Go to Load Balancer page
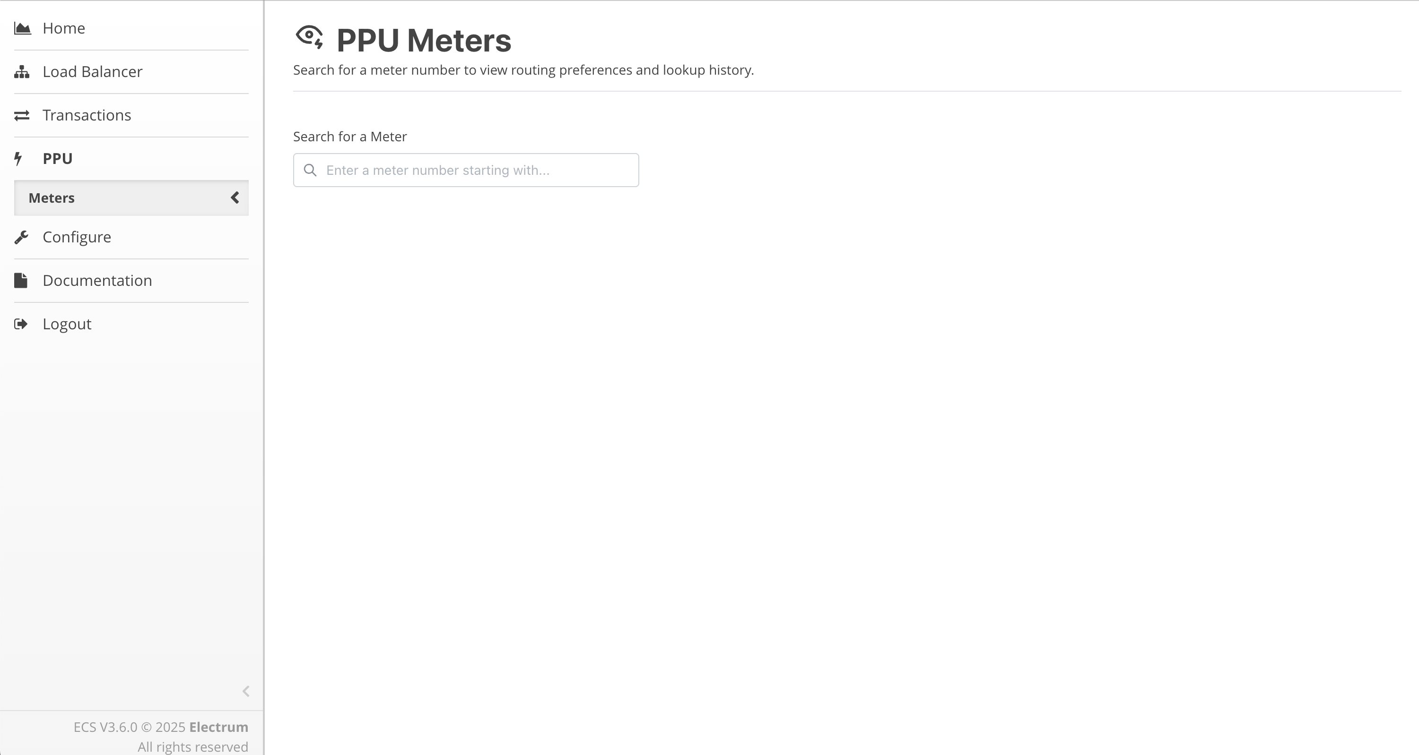The image size is (1419, 755). [x=93, y=71]
